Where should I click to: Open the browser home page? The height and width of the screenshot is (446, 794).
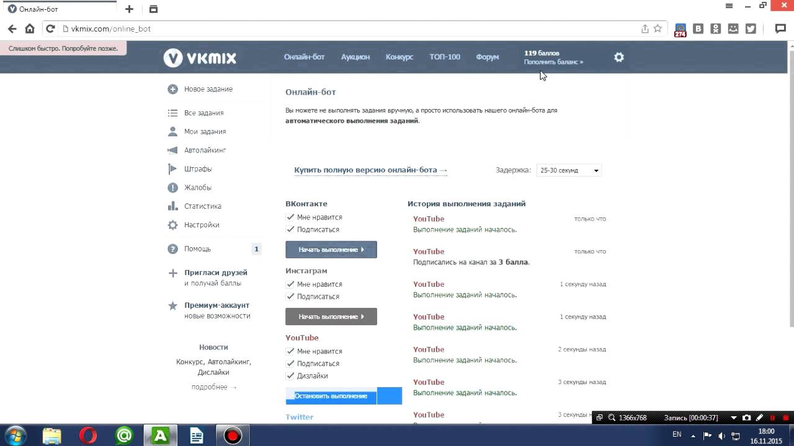click(x=30, y=28)
